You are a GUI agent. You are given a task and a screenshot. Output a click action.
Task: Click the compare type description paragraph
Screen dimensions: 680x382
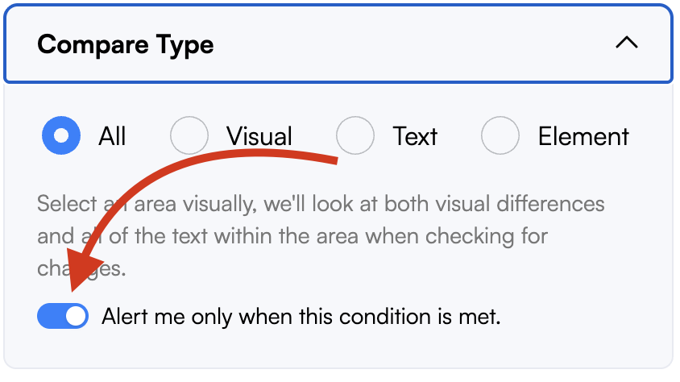(x=322, y=235)
